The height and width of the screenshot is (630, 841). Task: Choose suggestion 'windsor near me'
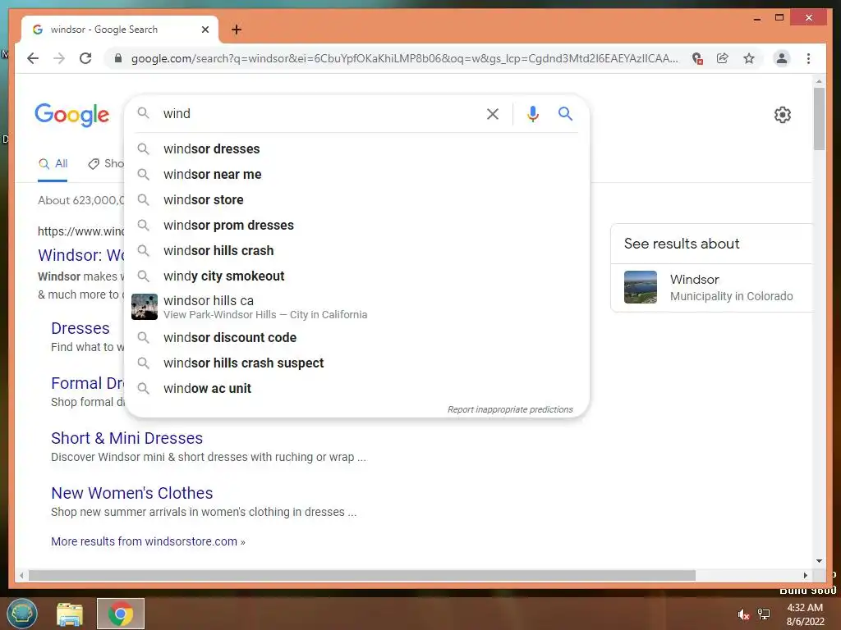tap(356, 174)
